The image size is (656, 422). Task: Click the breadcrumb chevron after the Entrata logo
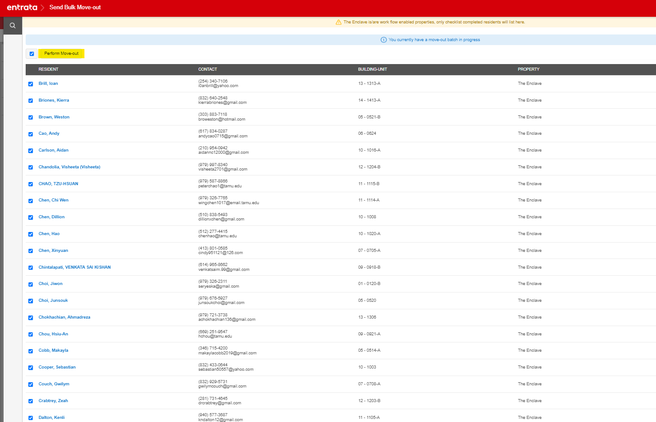42,8
